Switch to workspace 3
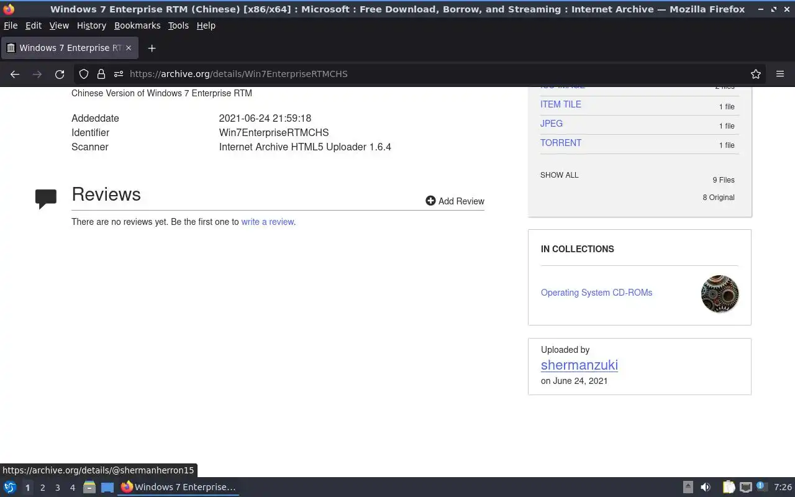 pos(57,488)
